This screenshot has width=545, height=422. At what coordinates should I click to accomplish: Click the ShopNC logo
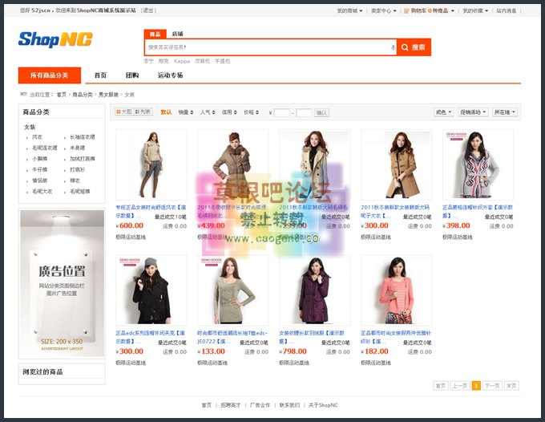(55, 39)
